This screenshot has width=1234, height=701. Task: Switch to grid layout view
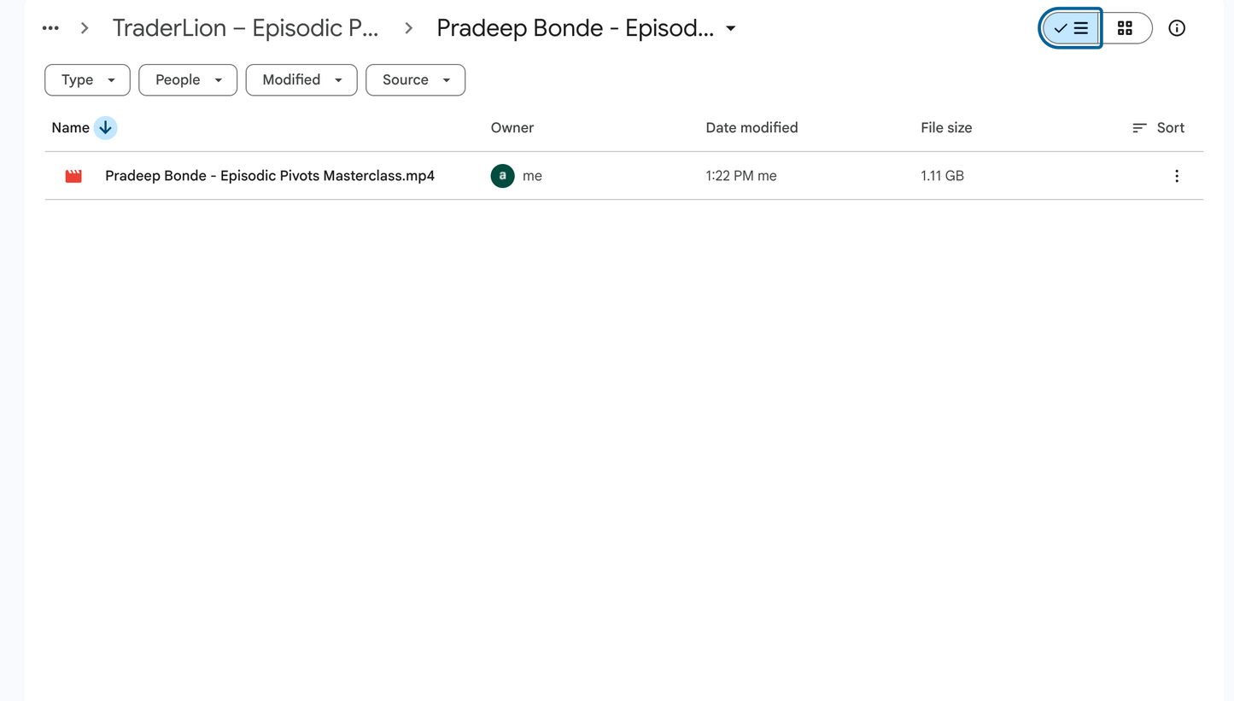(1125, 28)
